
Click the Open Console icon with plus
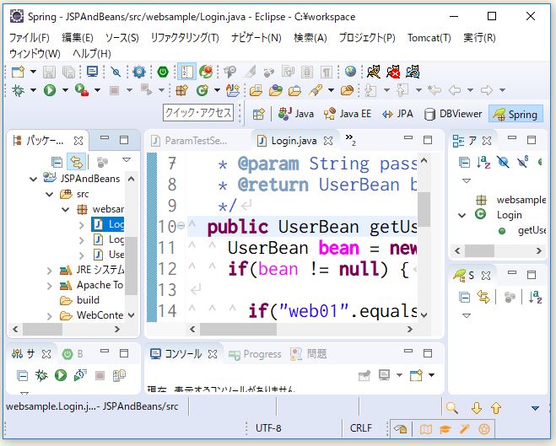coord(416,375)
